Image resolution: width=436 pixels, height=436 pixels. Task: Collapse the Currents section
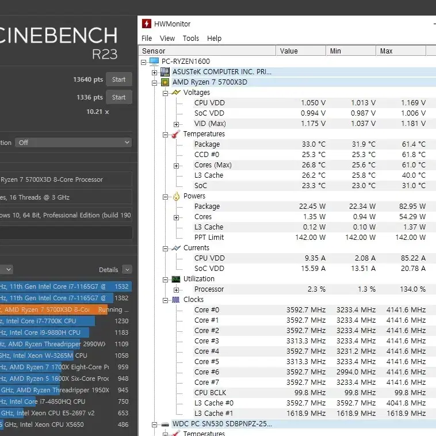click(165, 248)
